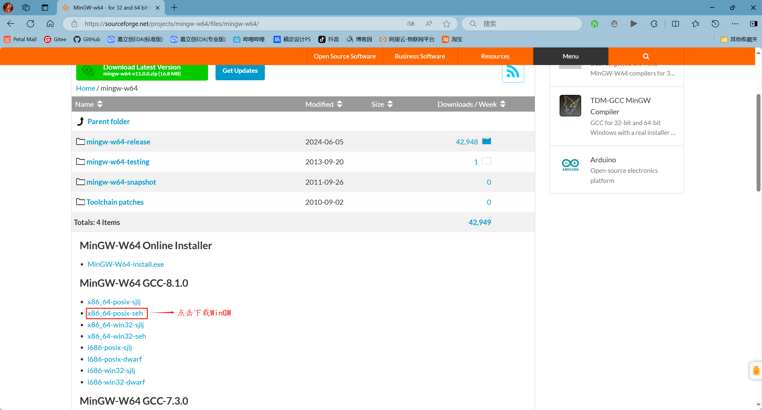Open the mingw-w64-snapshot folder

(121, 182)
